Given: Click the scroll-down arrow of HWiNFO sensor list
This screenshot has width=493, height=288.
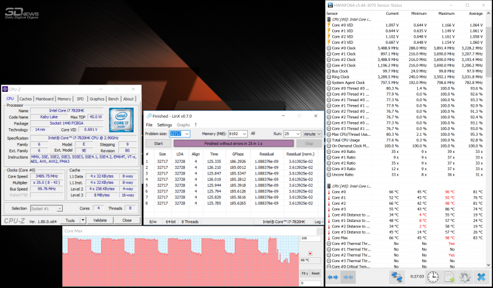Looking at the screenshot, I should pos(488,265).
